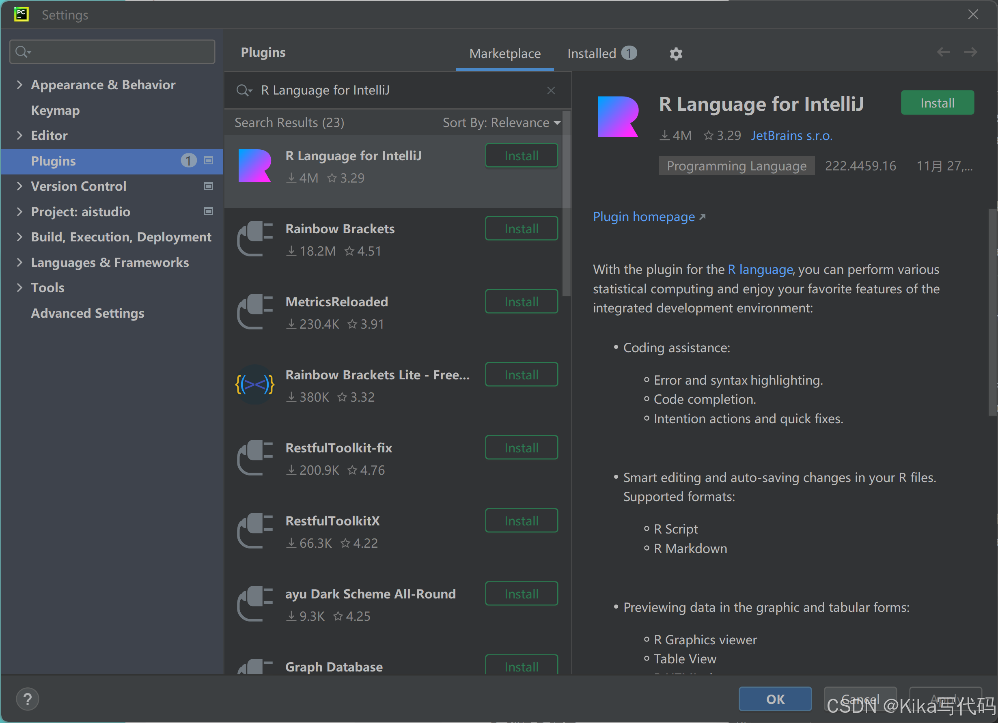998x723 pixels.
Task: Click the forward navigation arrow
Action: point(970,52)
